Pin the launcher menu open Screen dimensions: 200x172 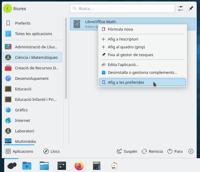click(x=191, y=8)
